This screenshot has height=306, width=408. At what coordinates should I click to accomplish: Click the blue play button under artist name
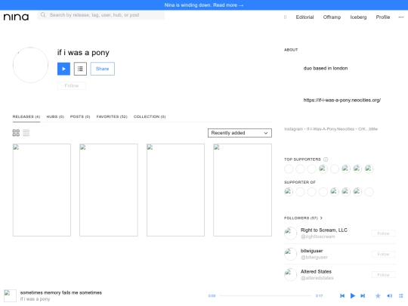[63, 69]
